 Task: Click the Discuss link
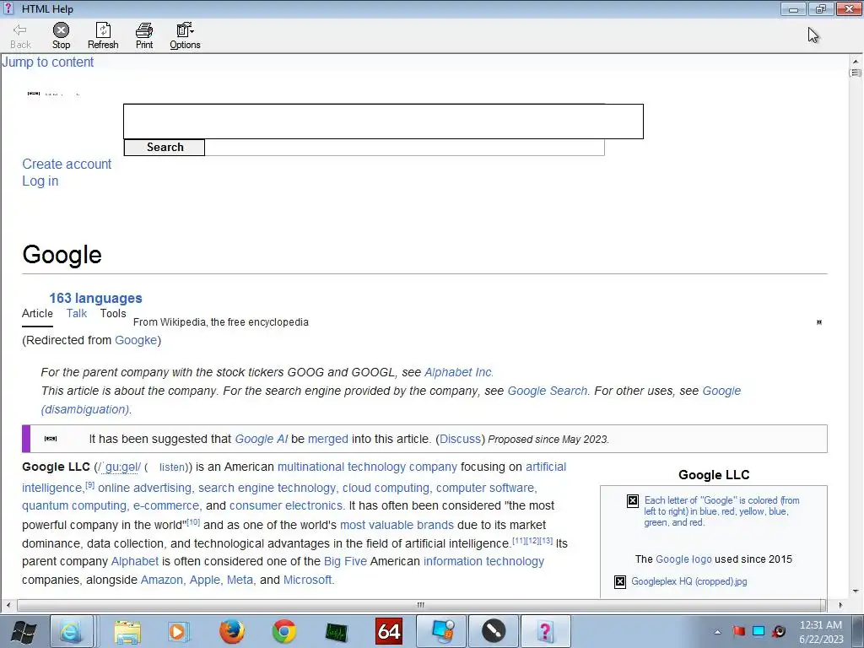click(460, 439)
